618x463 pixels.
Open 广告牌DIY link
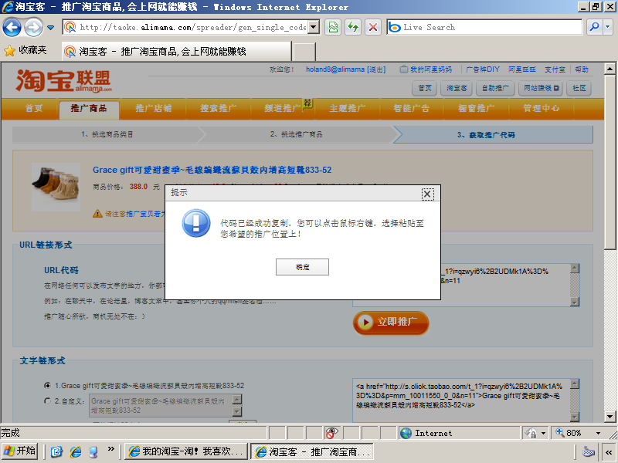(482, 69)
